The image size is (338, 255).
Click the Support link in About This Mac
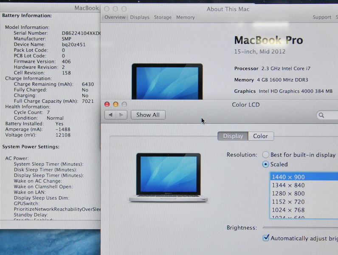point(322,17)
